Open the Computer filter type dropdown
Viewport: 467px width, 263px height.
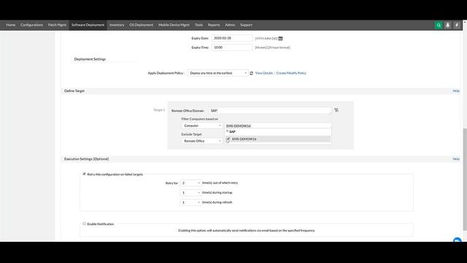(202, 126)
